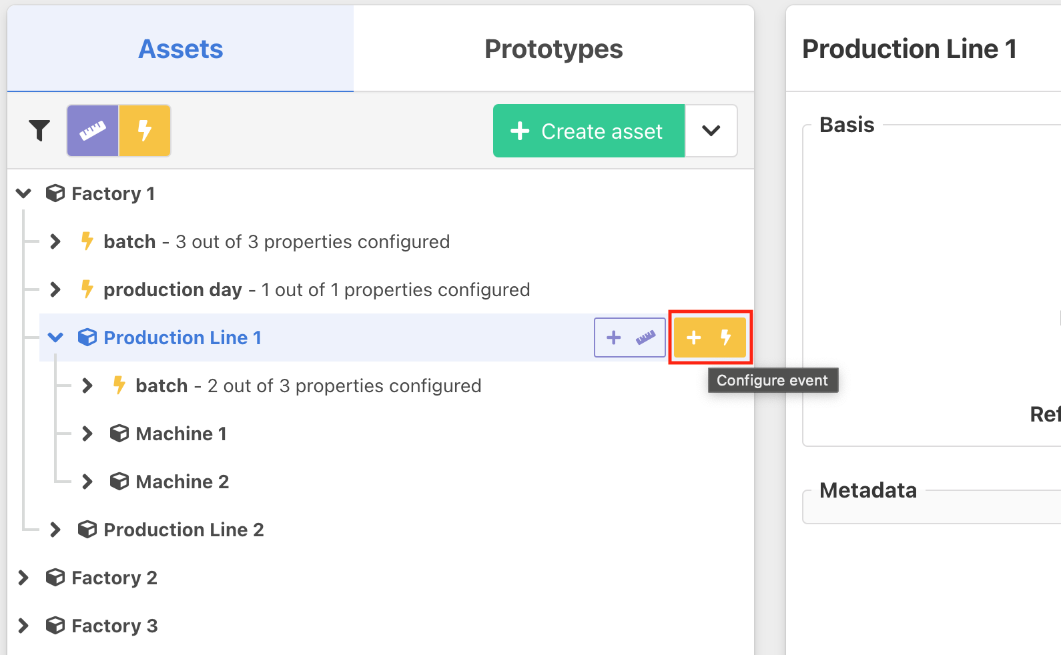Click the Factory 2 cube icon
This screenshot has height=655, width=1061.
tap(55, 578)
